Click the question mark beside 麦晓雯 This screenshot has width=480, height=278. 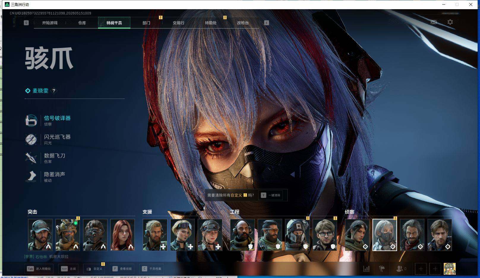[x=54, y=91]
